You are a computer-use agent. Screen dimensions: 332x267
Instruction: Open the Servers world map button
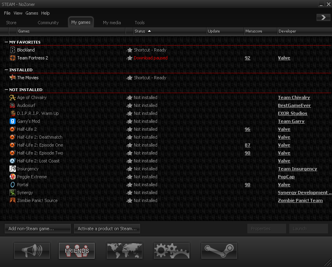pos(124,251)
